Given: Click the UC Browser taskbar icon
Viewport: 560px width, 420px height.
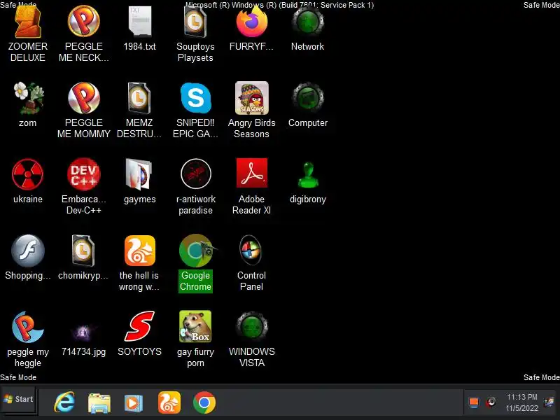Looking at the screenshot, I should click(169, 402).
